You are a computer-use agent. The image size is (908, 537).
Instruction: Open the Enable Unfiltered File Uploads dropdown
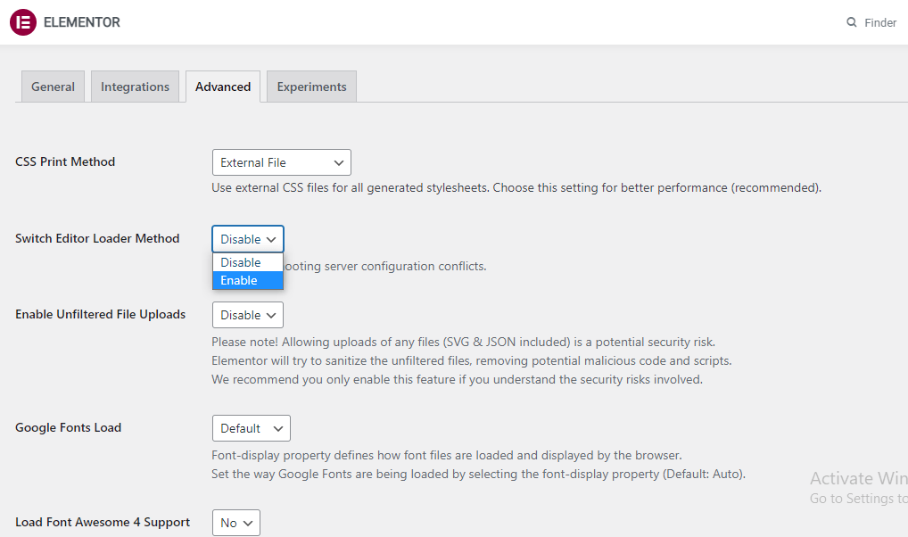[x=247, y=315]
